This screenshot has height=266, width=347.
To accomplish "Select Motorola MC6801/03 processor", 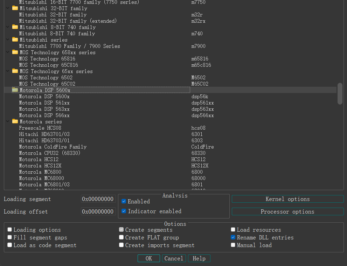I will [x=171, y=185].
